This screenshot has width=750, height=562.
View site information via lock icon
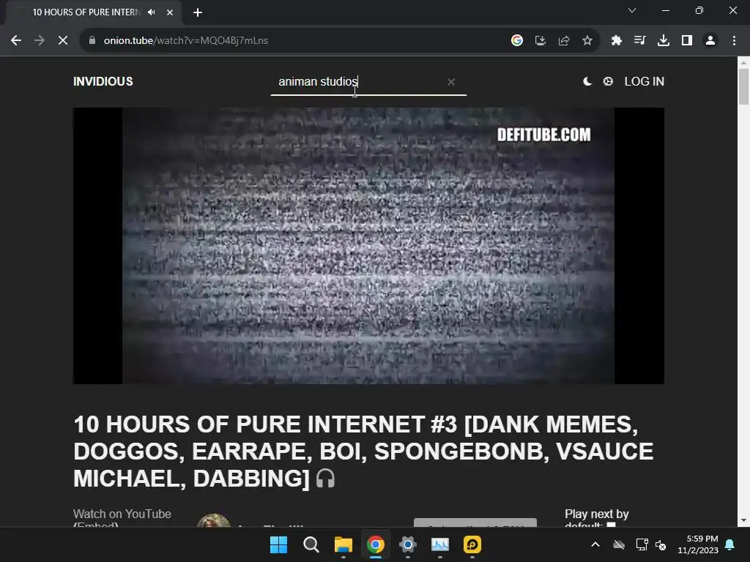[x=92, y=41]
